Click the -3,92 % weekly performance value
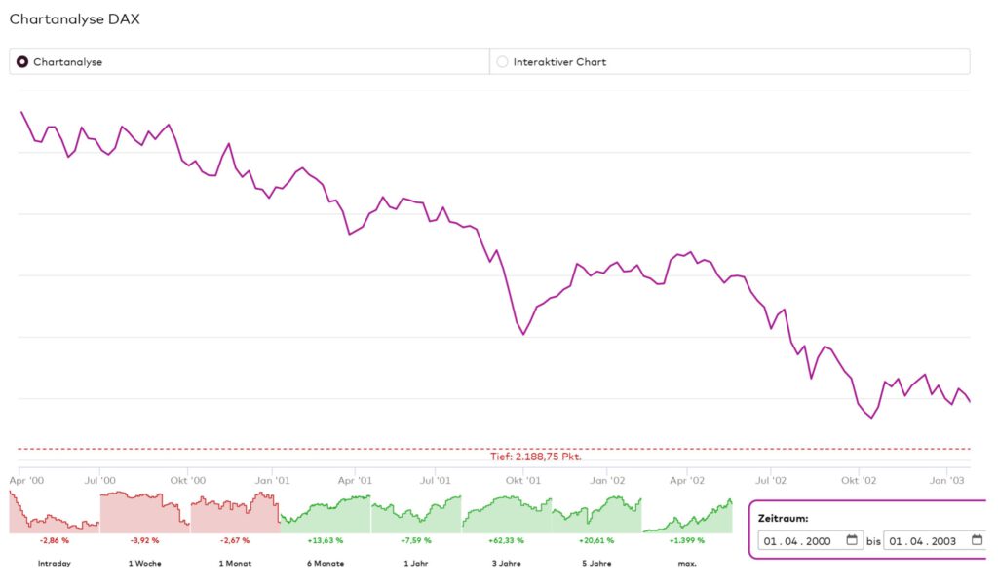The height and width of the screenshot is (585, 998). point(144,540)
